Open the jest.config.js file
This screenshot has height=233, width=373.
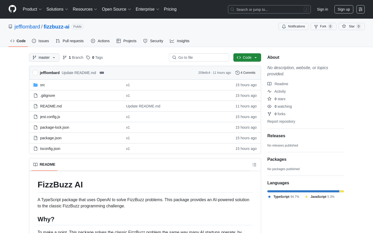[50, 117]
